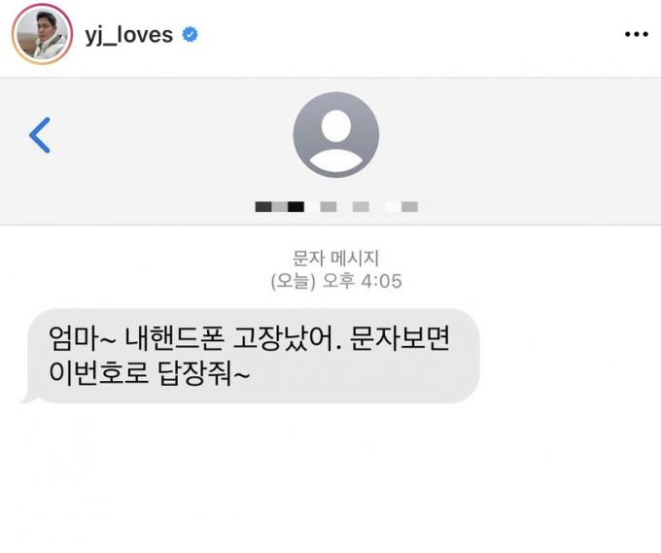This screenshot has width=661, height=553.
Task: Click the tail of the gray bubble
Action: pos(28,397)
